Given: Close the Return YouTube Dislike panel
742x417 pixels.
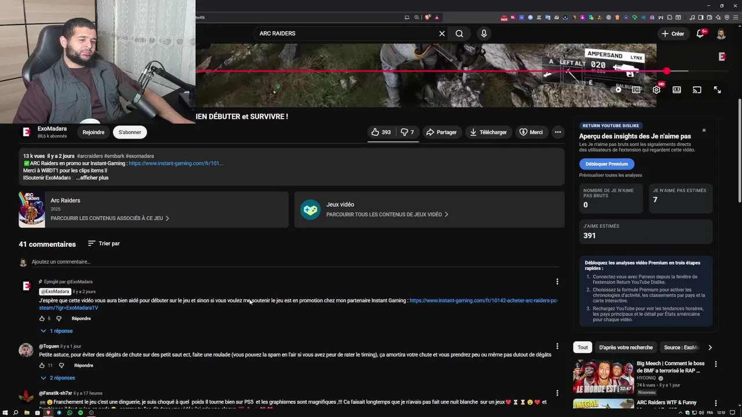Looking at the screenshot, I should point(704,130).
